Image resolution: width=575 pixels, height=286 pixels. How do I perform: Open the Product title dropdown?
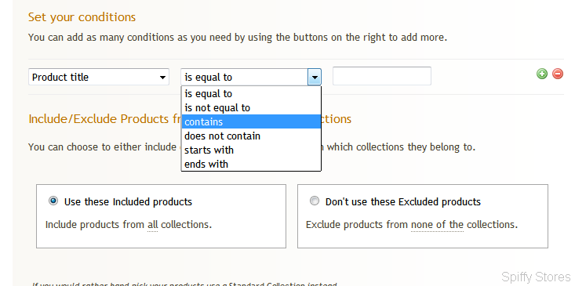99,77
